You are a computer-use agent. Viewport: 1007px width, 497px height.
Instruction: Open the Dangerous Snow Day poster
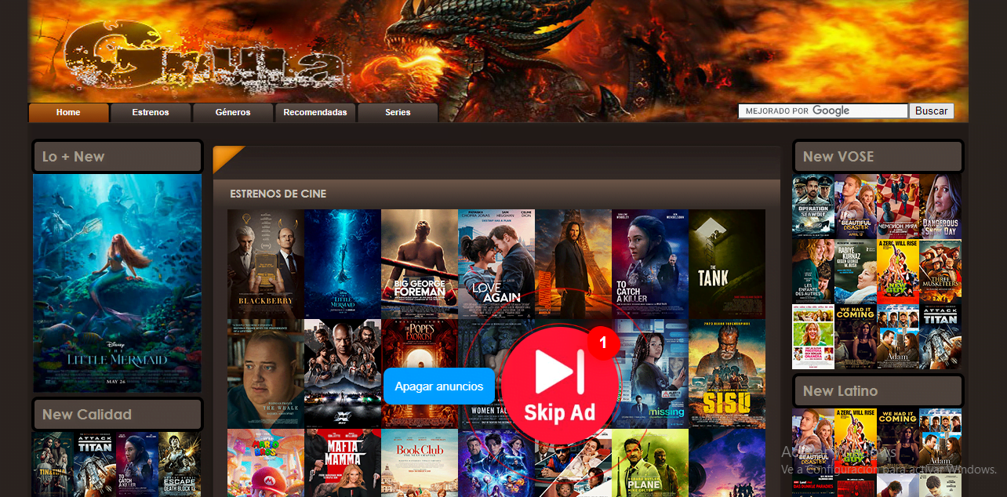940,206
